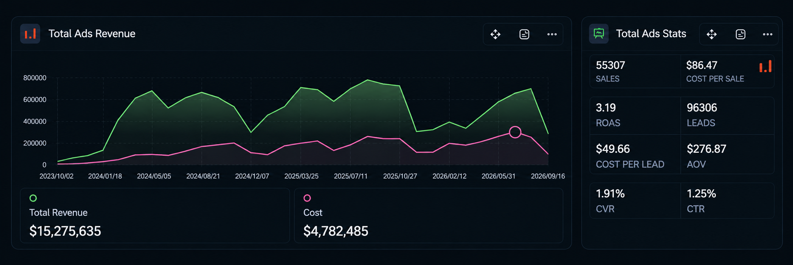793x265 pixels.
Task: Click the Total Ads Stats title
Action: pos(651,34)
